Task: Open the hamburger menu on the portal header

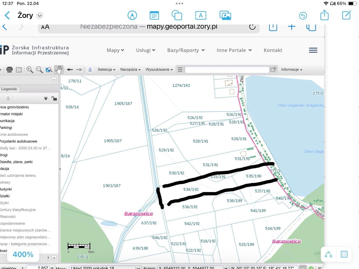Action: [313, 50]
